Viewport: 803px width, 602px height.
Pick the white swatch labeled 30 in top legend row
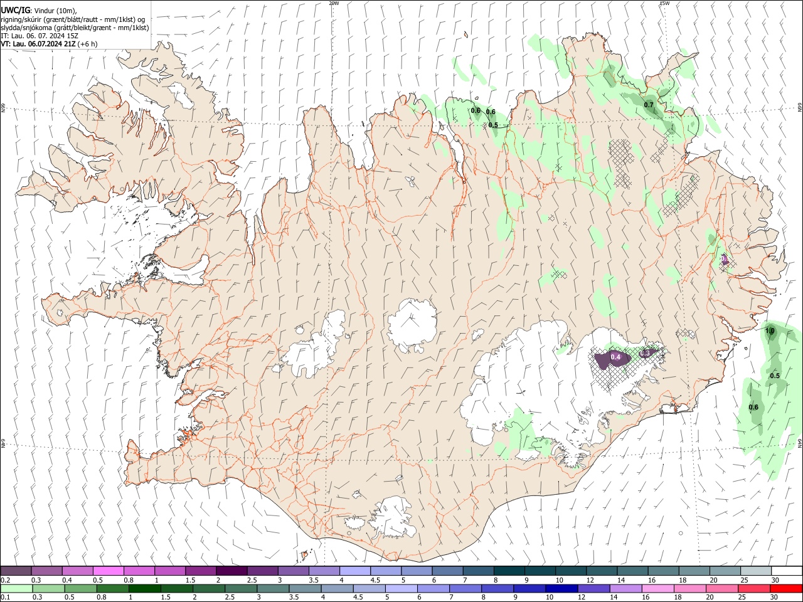(x=786, y=571)
